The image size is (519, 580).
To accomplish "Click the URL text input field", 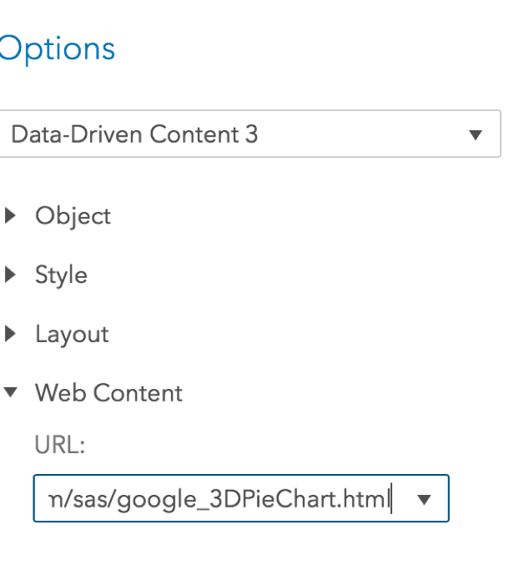I will tap(217, 499).
